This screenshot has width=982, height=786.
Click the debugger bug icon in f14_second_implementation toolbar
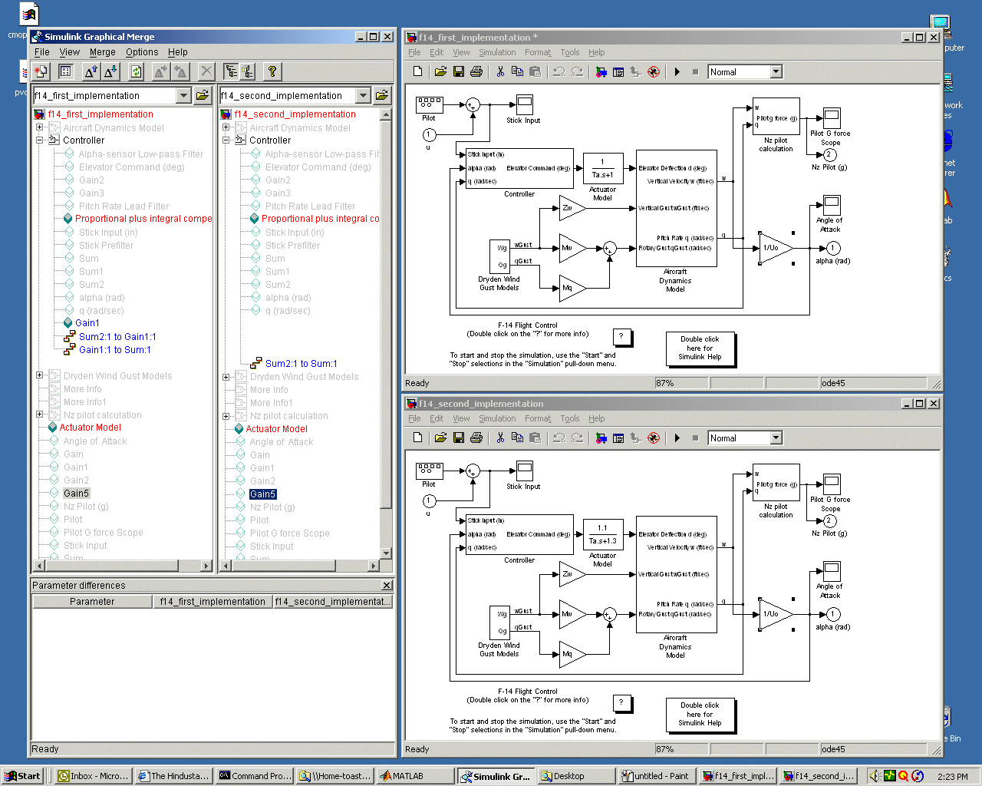click(x=654, y=438)
